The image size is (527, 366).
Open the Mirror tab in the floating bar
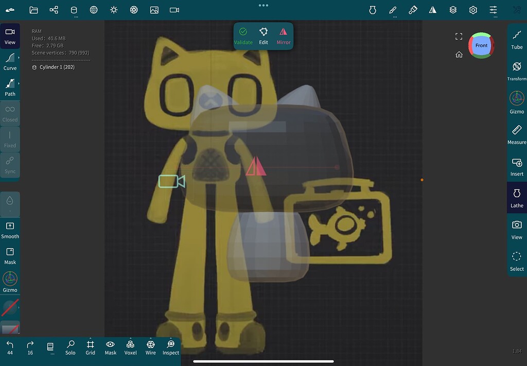[x=283, y=36]
